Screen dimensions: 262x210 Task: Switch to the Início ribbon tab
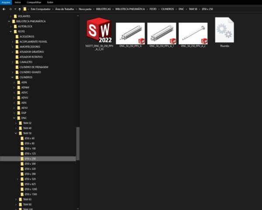click(18, 2)
